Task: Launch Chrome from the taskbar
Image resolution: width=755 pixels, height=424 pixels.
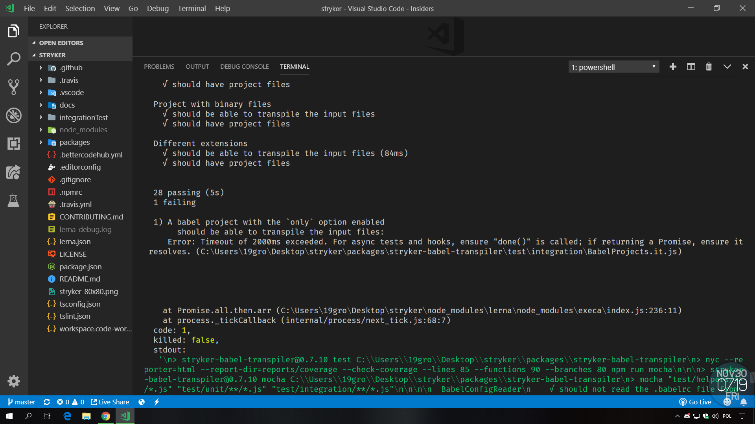Action: click(x=105, y=416)
